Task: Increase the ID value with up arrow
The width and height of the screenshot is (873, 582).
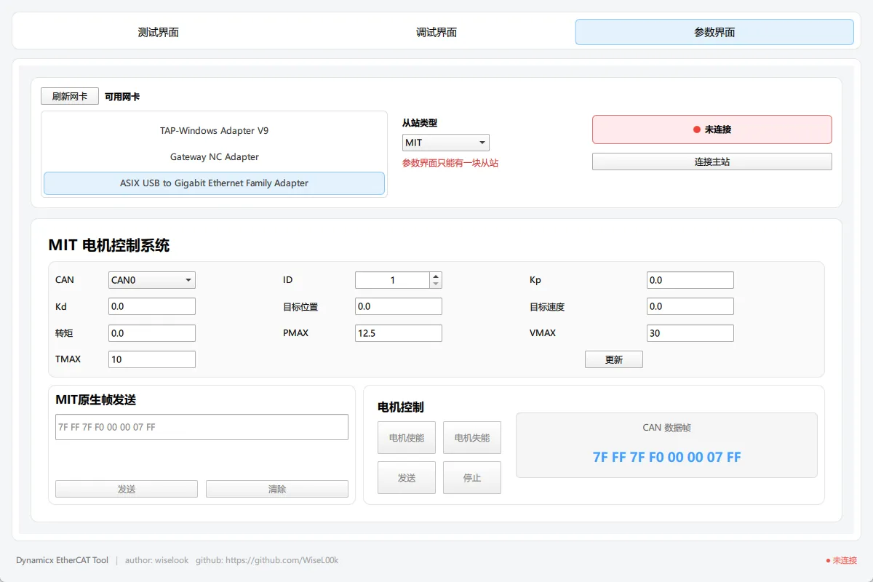Action: coord(436,276)
